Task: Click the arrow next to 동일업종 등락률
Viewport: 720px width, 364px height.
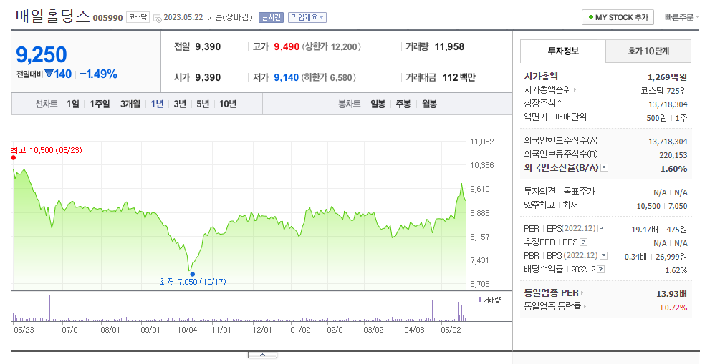Action: pyautogui.click(x=585, y=306)
